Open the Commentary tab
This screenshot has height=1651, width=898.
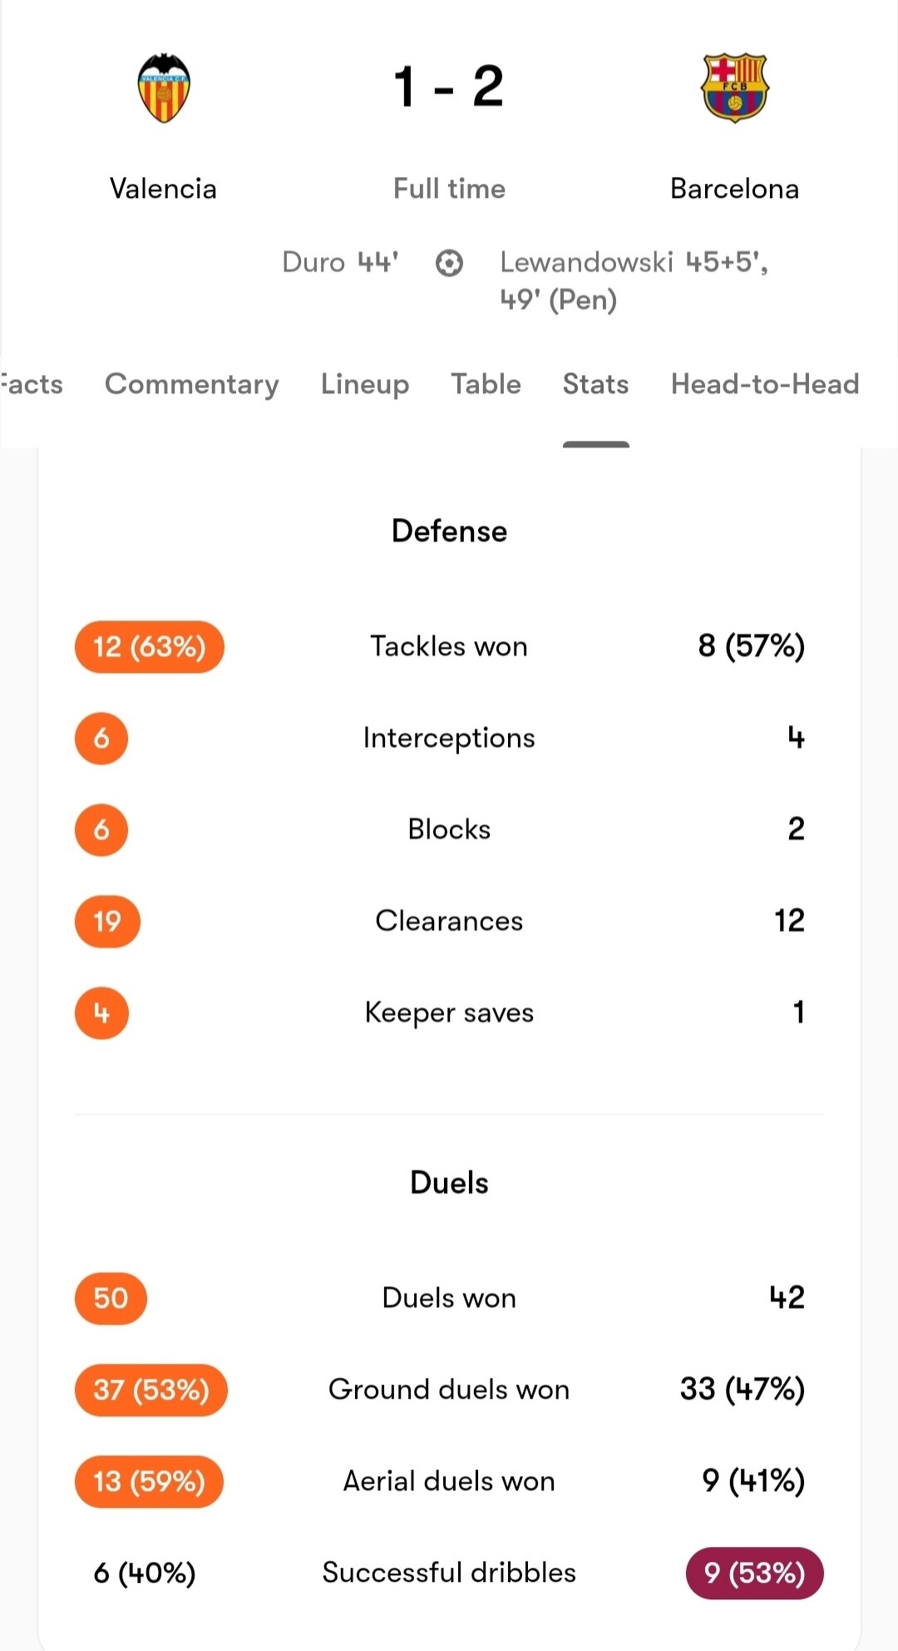coord(192,384)
